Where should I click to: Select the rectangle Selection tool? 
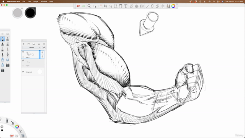point(95,6)
